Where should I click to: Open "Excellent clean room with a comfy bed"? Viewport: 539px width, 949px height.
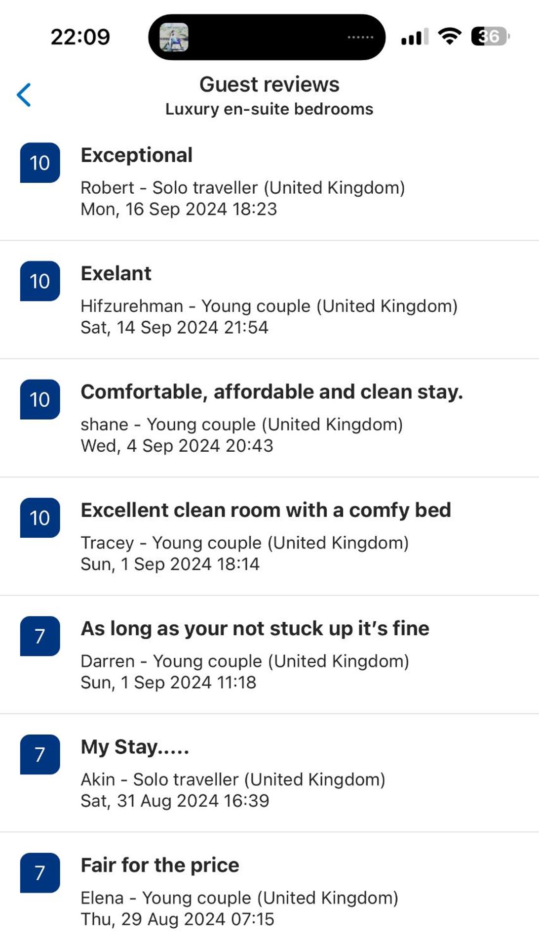click(x=266, y=510)
